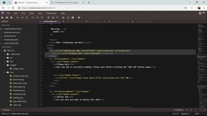This screenshot has width=207, height=116.
Task: Click the user avatar in the editor header
Action: [x=204, y=13]
